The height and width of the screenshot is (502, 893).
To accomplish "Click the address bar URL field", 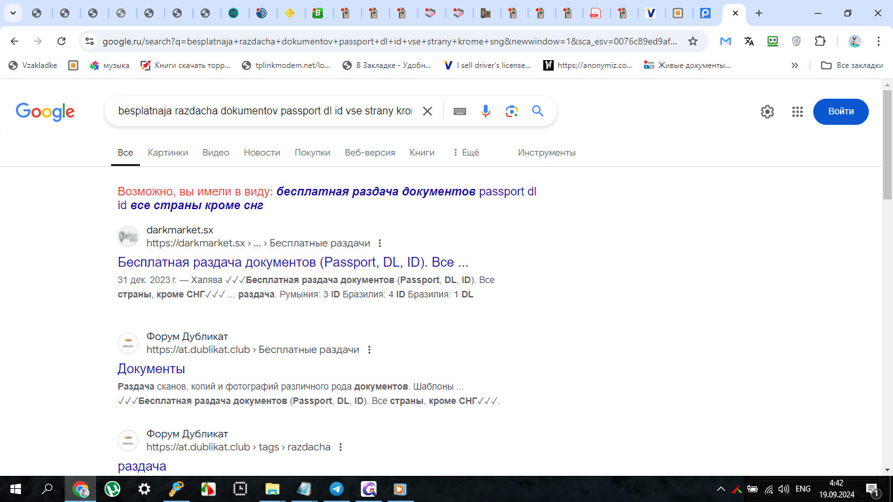I will pyautogui.click(x=390, y=41).
